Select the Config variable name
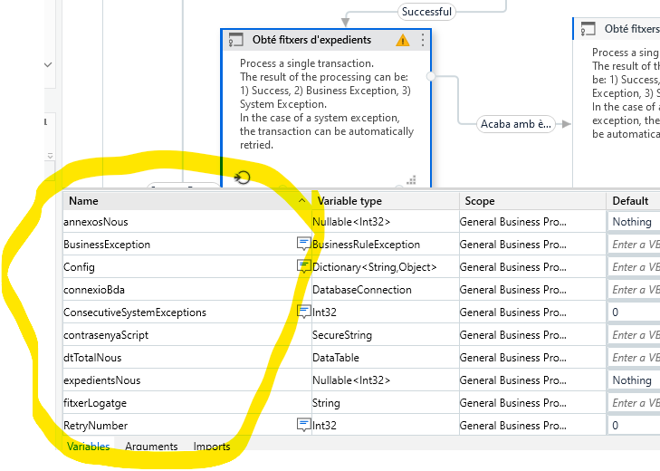 (x=79, y=267)
